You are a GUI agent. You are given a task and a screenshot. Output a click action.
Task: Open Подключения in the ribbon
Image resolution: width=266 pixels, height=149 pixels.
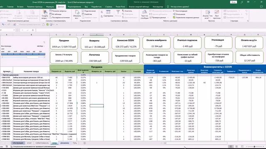coord(89,11)
